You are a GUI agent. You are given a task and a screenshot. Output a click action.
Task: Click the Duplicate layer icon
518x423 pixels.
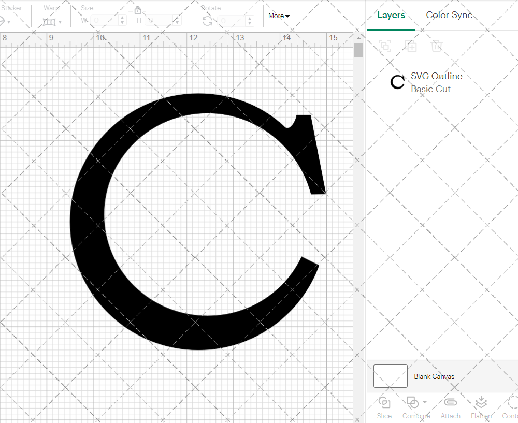pos(411,46)
